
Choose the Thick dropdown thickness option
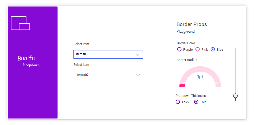coord(178,102)
